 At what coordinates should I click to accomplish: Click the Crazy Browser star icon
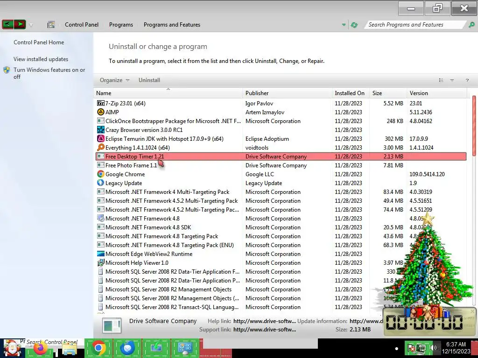point(101,130)
